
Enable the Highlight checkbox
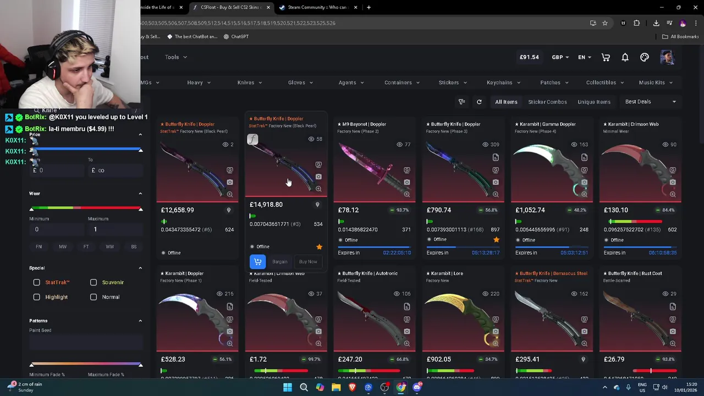(36, 297)
